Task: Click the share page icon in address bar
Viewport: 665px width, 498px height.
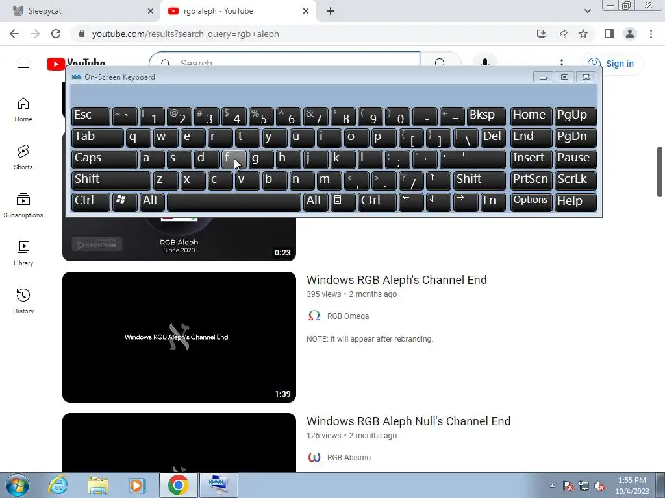Action: pyautogui.click(x=562, y=34)
